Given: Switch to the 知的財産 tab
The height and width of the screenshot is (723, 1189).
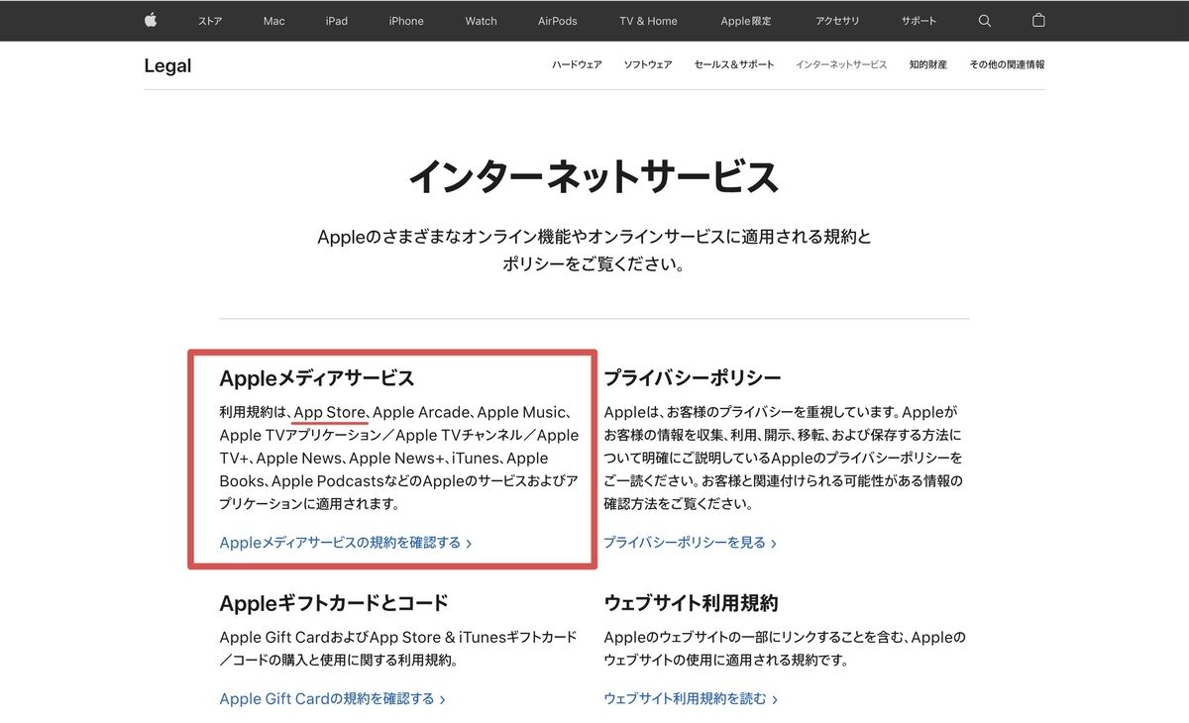Looking at the screenshot, I should click(928, 64).
